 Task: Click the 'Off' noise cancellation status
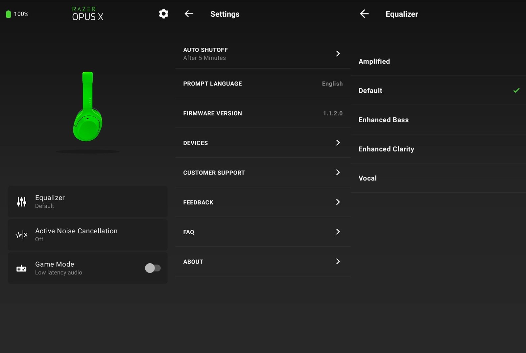tap(39, 239)
